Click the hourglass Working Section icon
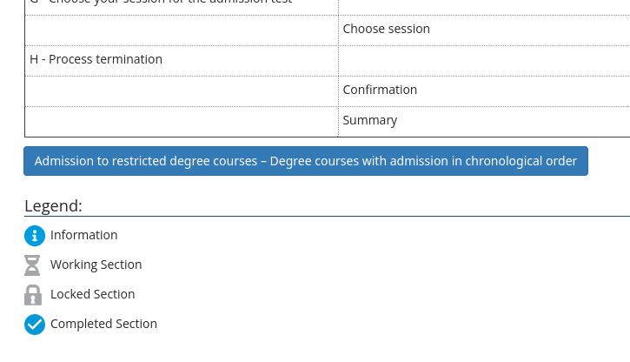The height and width of the screenshot is (362, 630). [x=34, y=265]
